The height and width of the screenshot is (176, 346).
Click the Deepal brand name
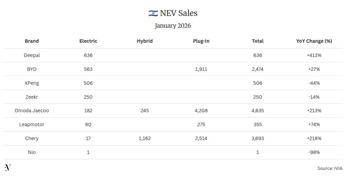click(x=32, y=55)
